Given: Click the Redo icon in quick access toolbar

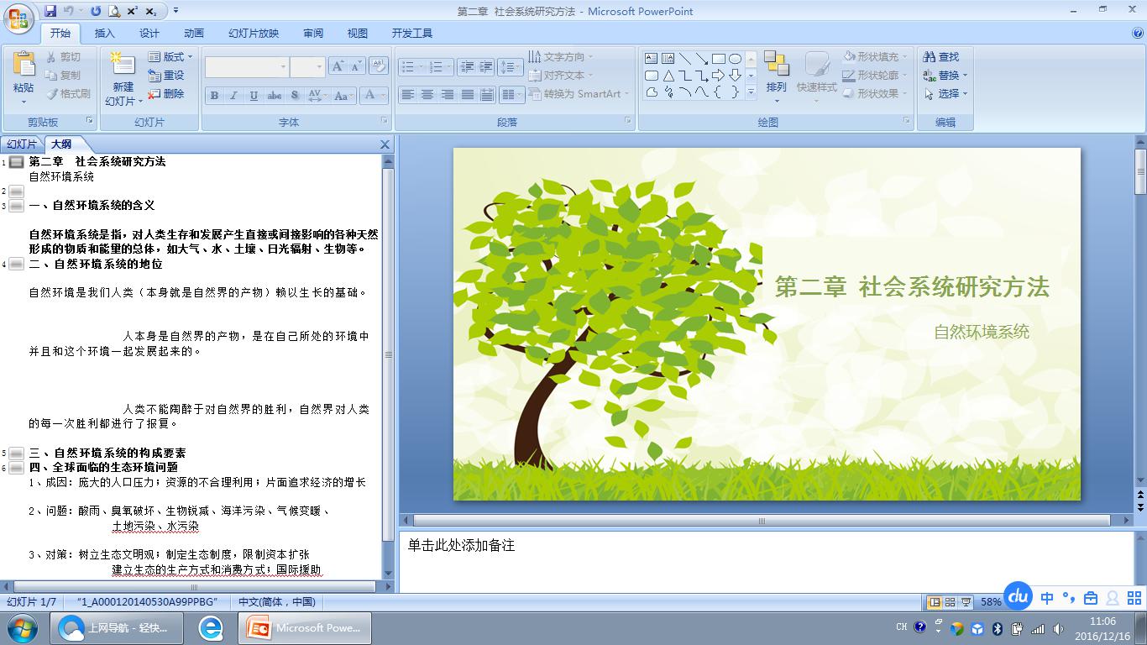Looking at the screenshot, I should pos(95,11).
